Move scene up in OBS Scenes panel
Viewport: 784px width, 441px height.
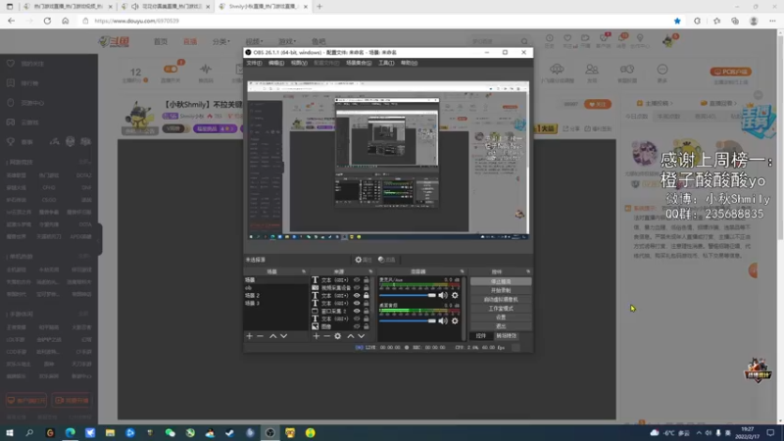point(273,336)
